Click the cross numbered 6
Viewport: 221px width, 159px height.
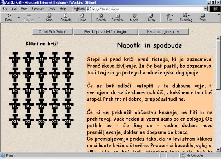pyautogui.click(x=28, y=75)
